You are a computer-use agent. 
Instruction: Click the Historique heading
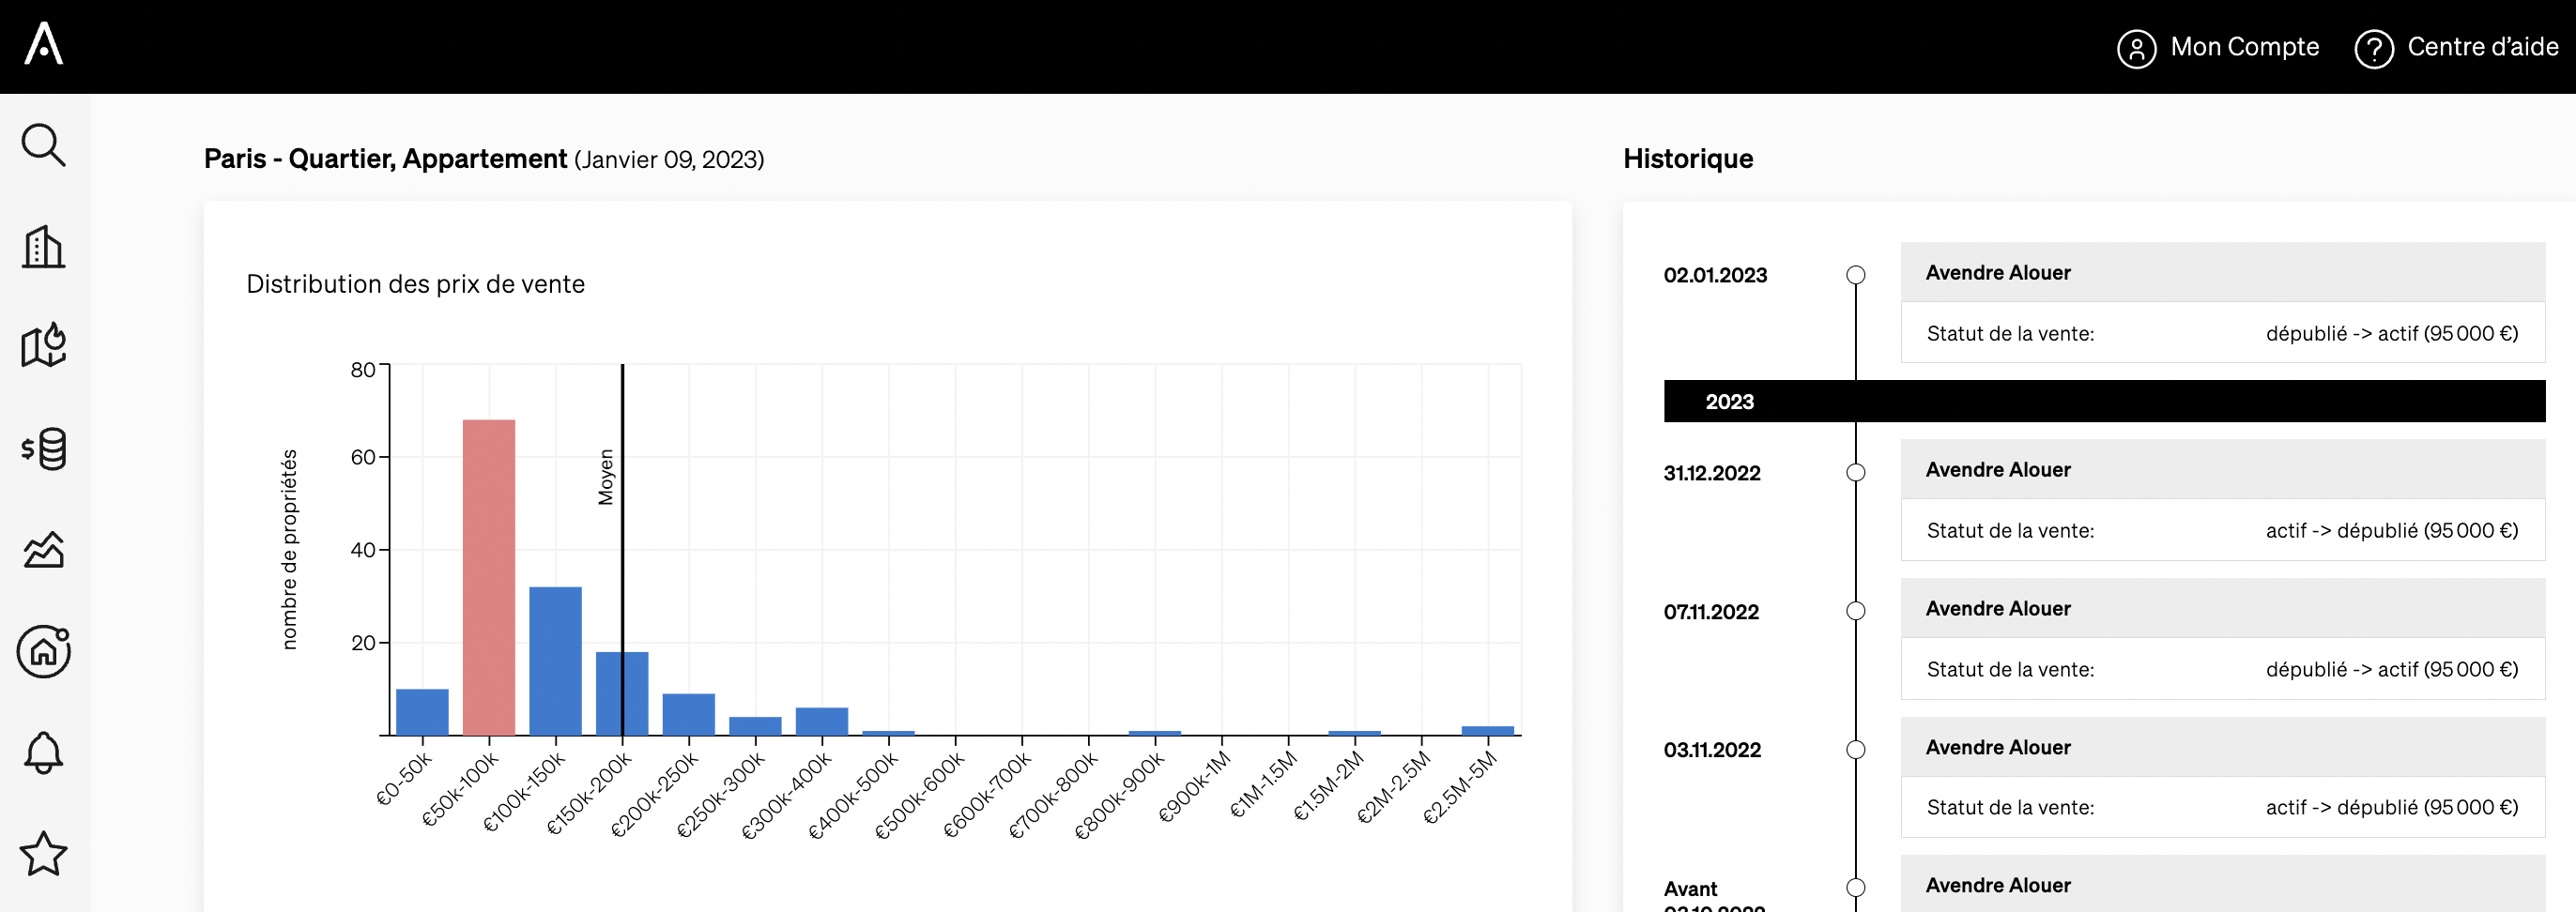tap(1688, 159)
